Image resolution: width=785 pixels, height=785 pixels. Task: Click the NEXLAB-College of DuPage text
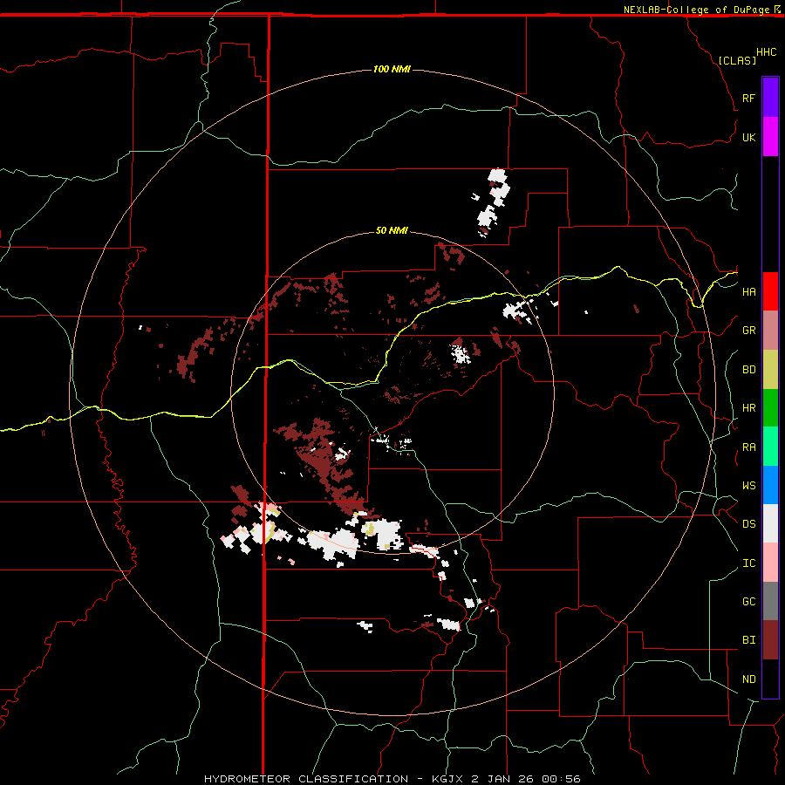coord(696,10)
